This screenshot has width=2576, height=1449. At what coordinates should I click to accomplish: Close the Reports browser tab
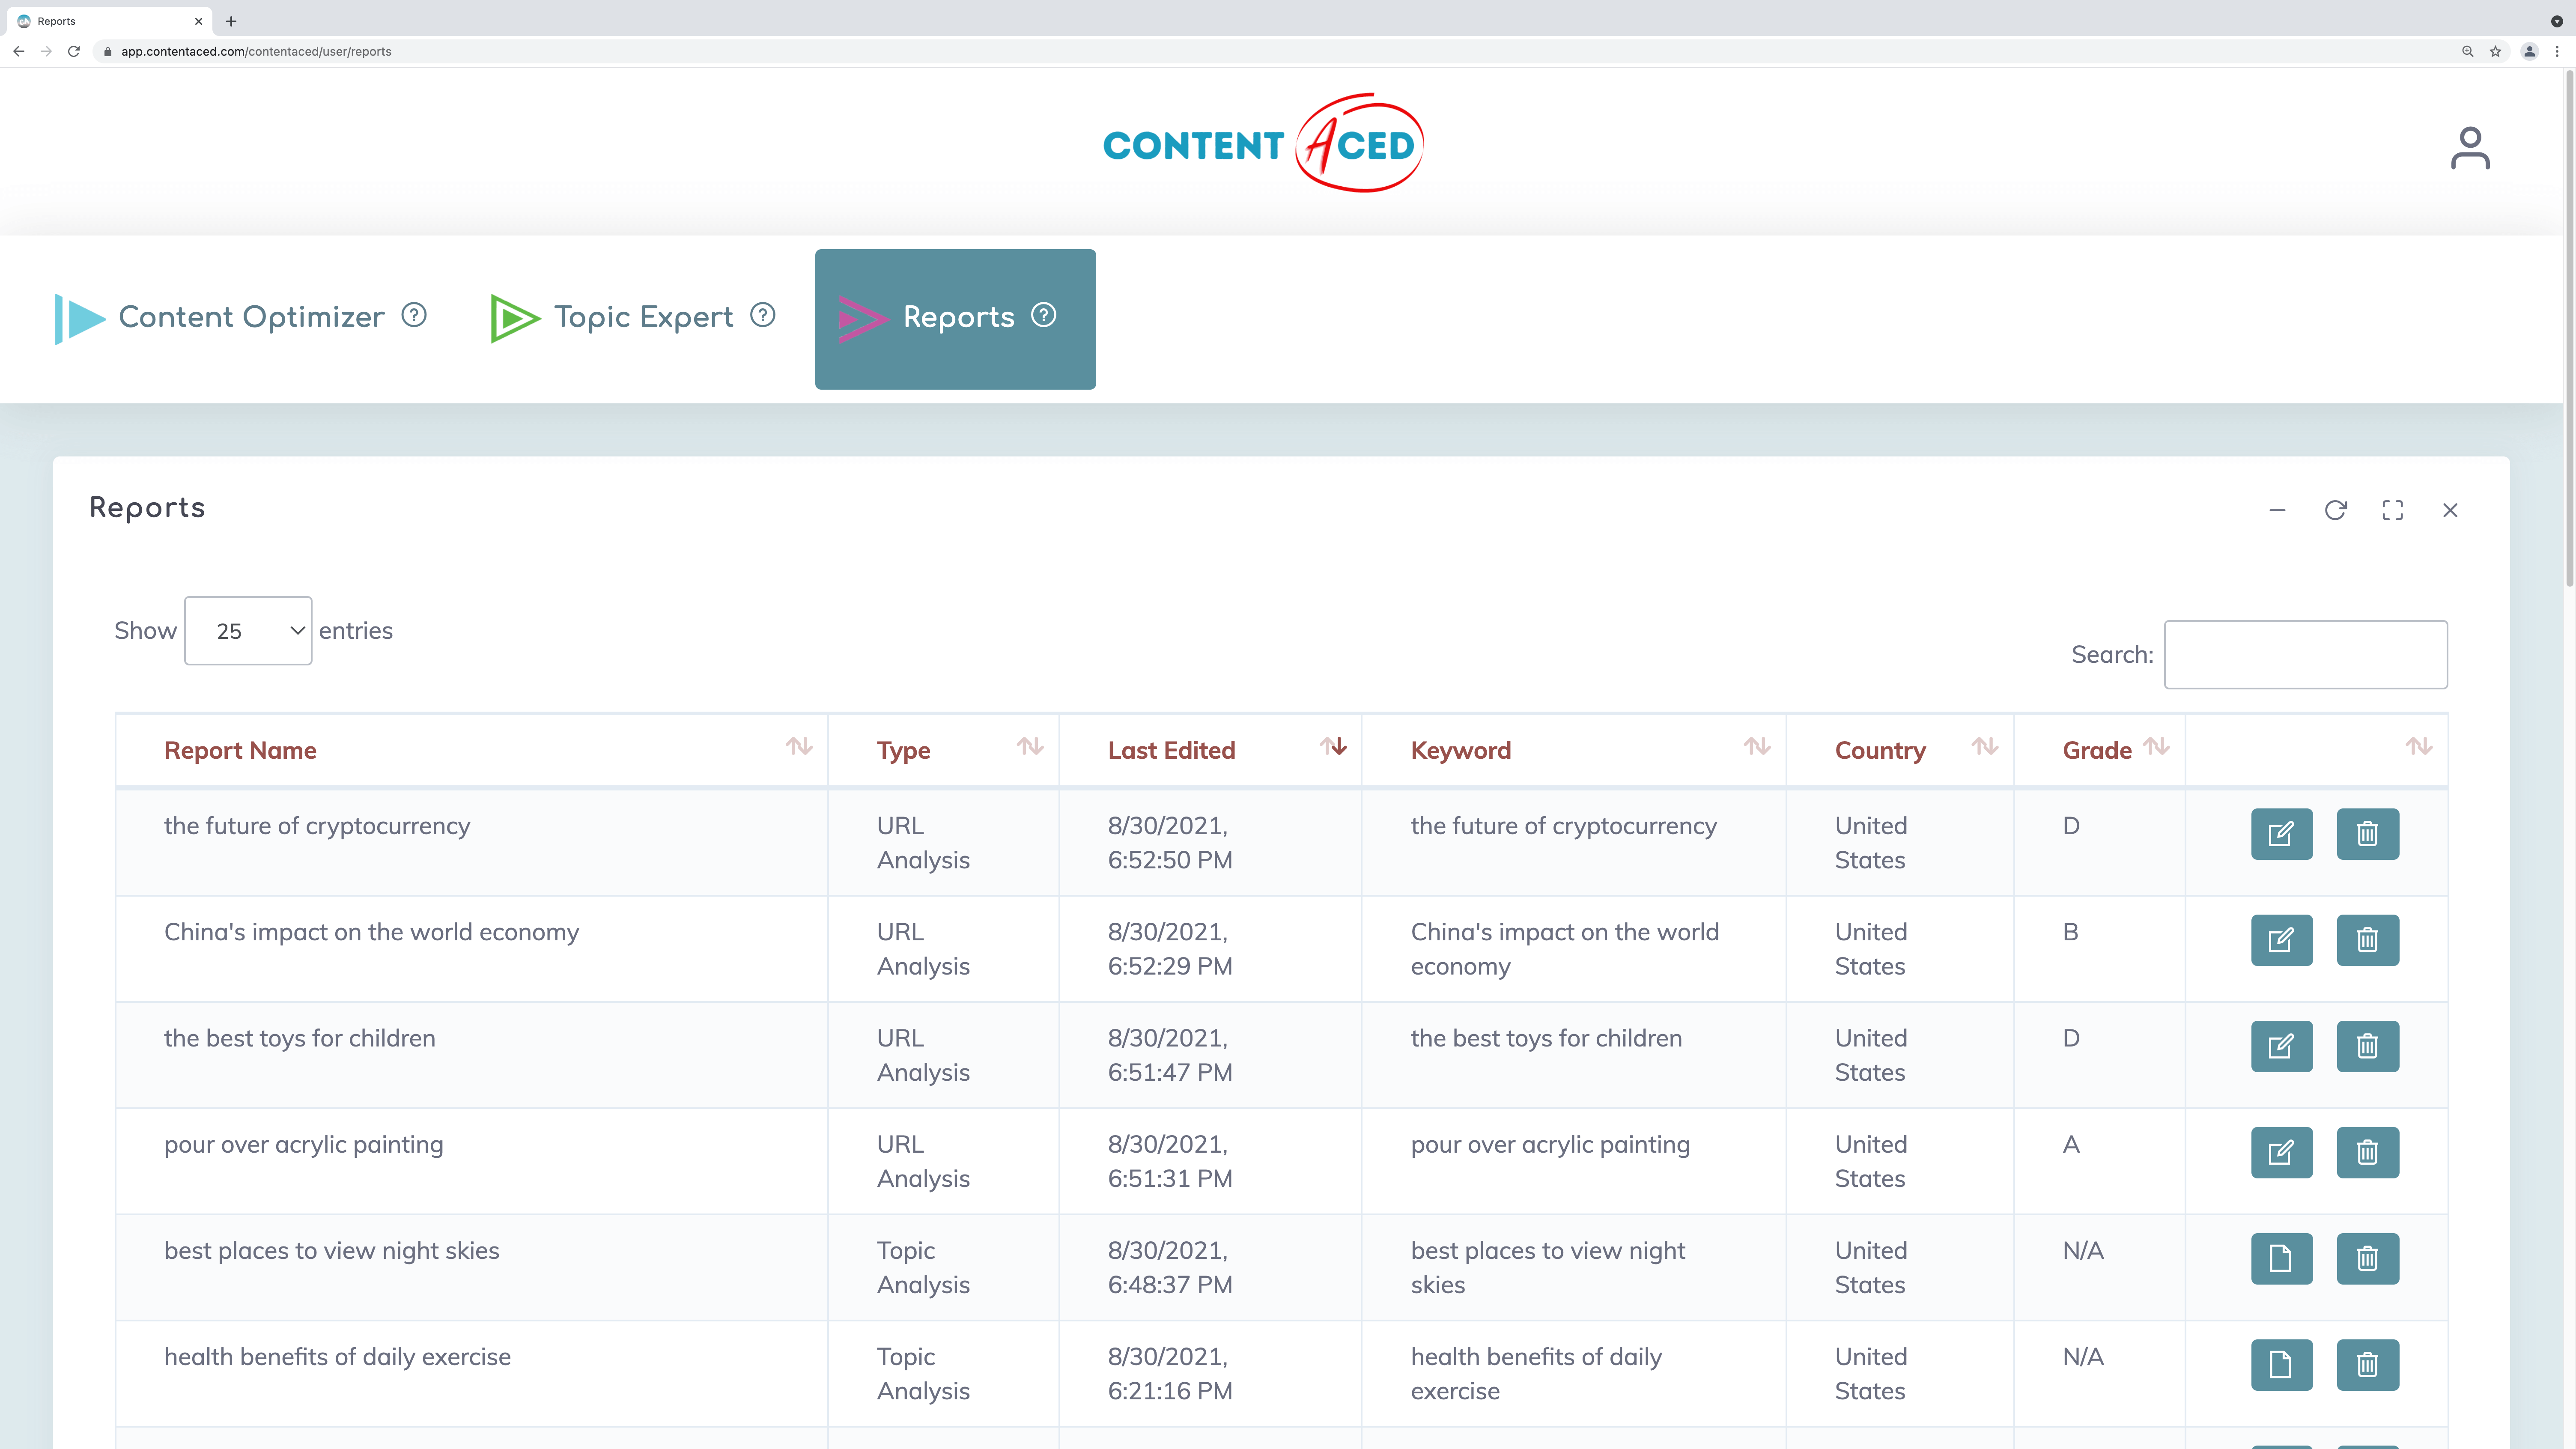click(x=198, y=21)
